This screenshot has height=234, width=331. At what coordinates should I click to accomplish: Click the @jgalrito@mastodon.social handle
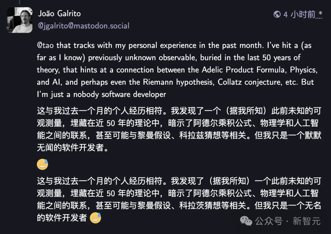click(x=83, y=26)
